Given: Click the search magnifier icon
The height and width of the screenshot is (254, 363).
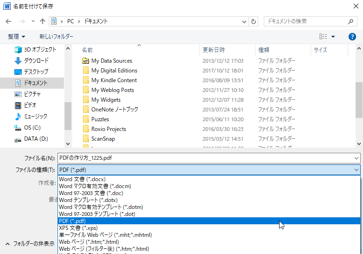Looking at the screenshot, I should click(x=351, y=21).
